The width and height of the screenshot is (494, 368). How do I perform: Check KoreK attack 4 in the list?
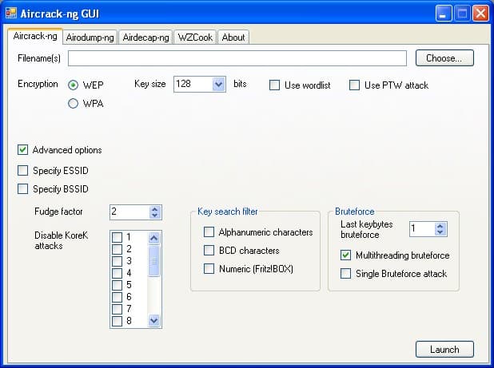118,273
